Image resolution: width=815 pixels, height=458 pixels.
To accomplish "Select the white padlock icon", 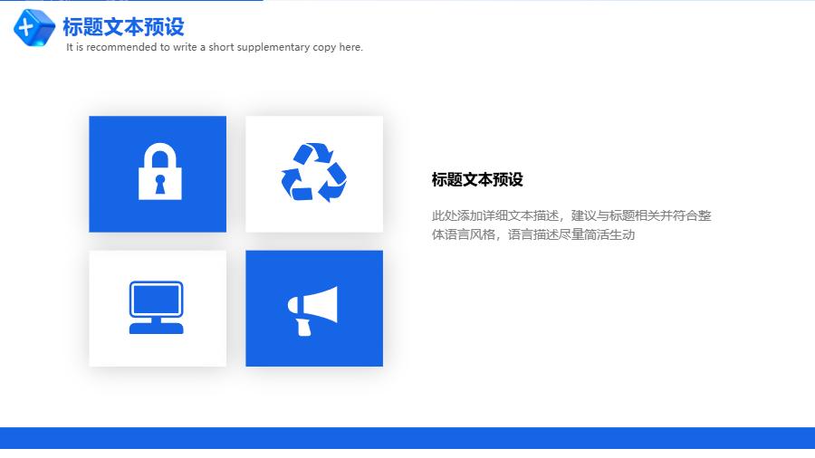I will coord(159,171).
